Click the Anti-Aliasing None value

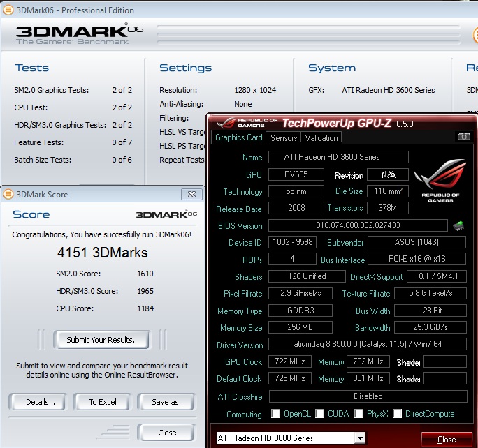[242, 104]
